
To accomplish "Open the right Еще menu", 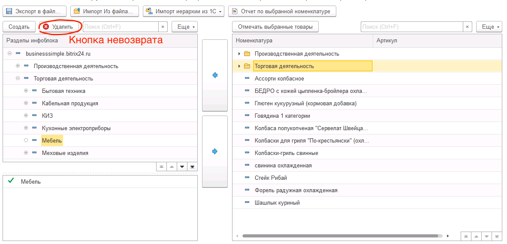I will 489,27.
